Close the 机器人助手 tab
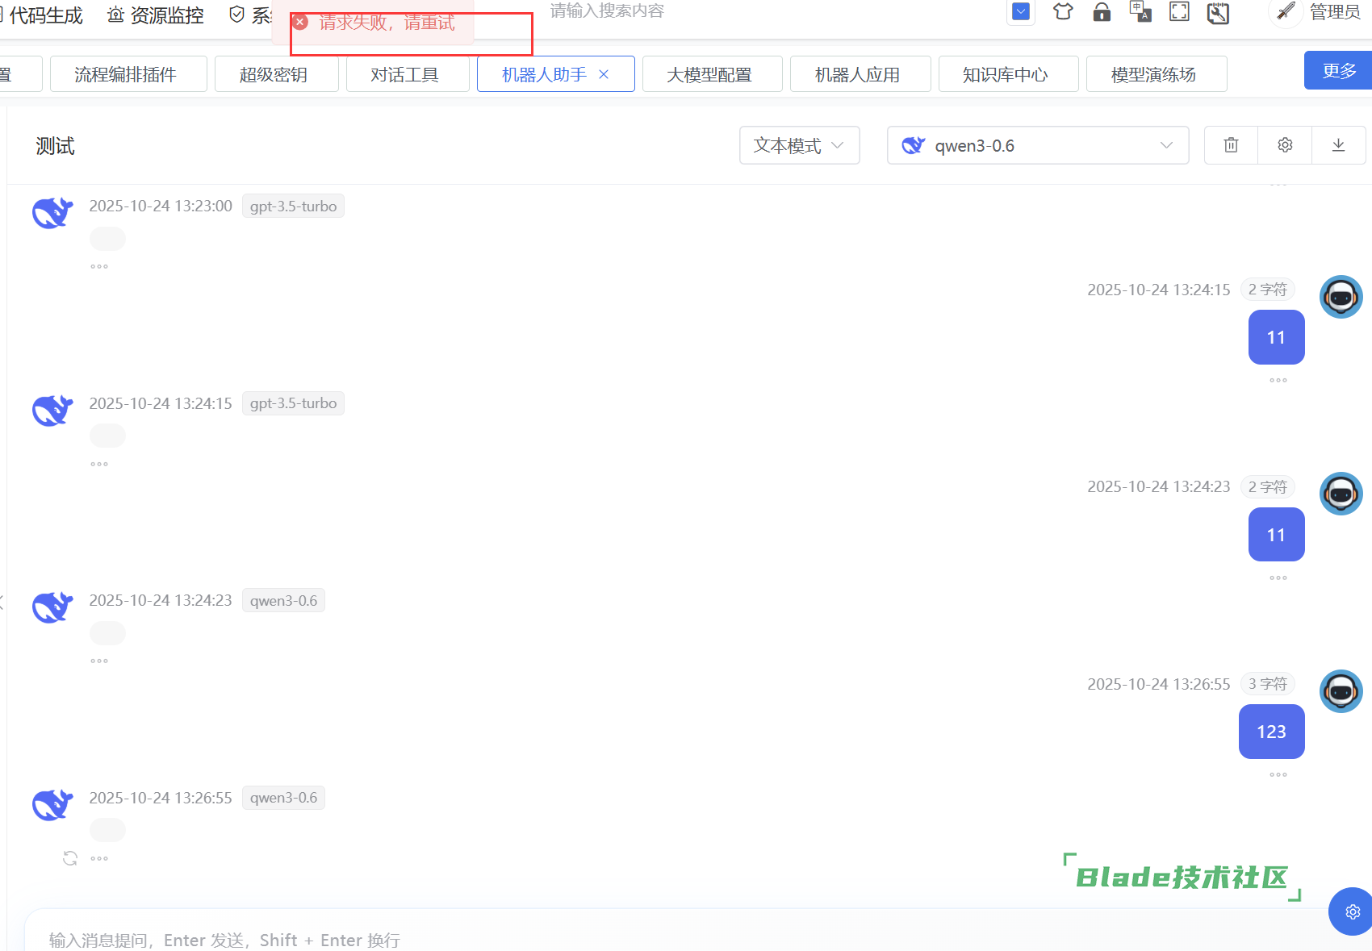1372x951 pixels. coord(604,74)
